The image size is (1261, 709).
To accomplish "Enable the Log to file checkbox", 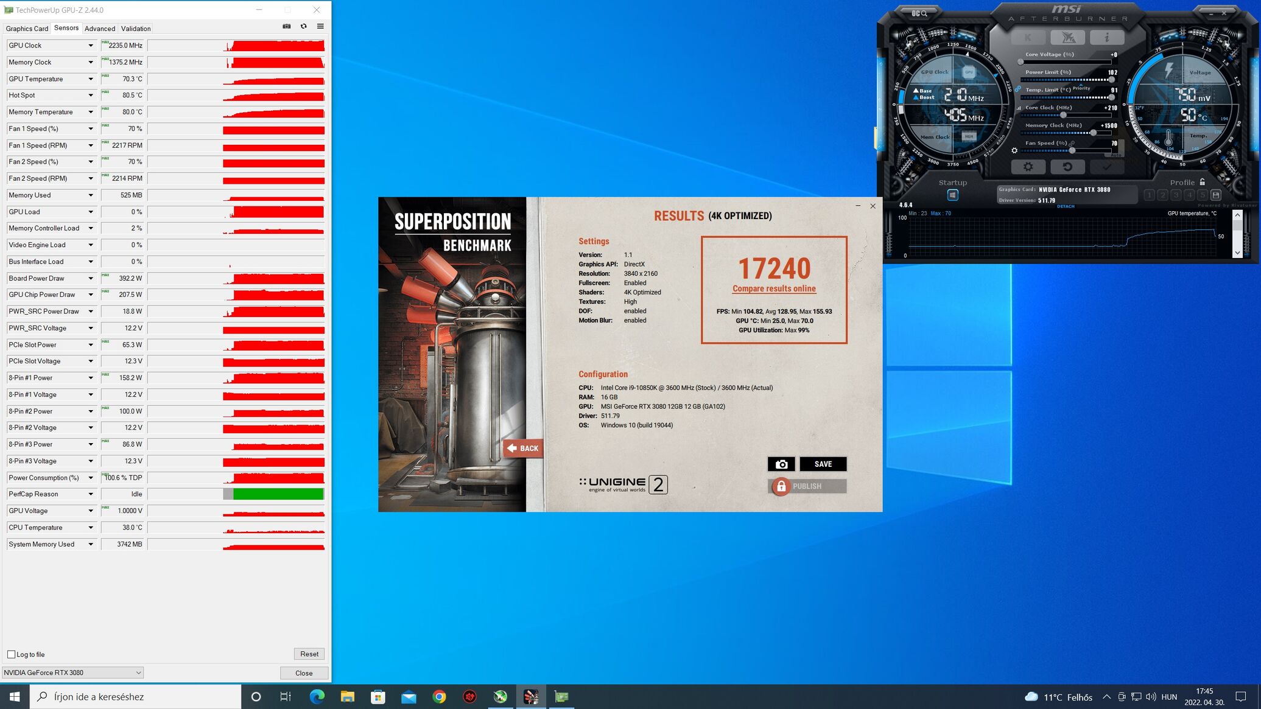I will point(11,654).
